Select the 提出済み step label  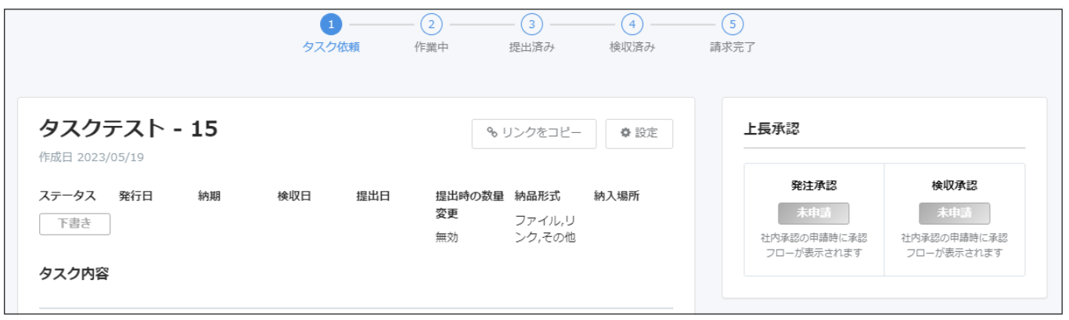(531, 47)
